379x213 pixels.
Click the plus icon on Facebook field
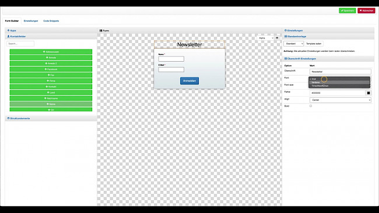pos(45,69)
